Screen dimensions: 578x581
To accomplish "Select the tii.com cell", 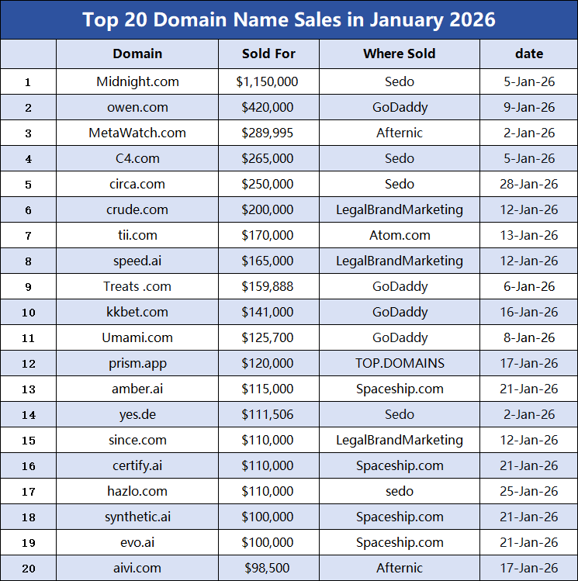I will (x=137, y=235).
